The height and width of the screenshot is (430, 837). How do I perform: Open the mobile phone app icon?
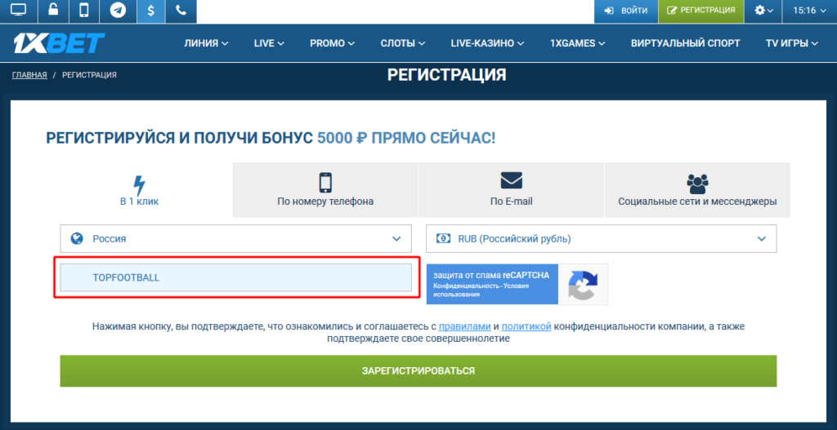84,11
